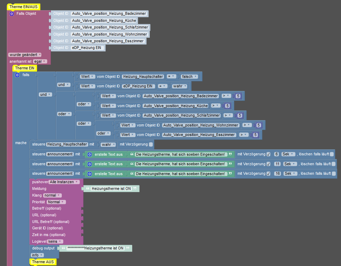Screen dimensions: 341x266
Task: Open the Klang normal dropdown
Action: (52, 195)
